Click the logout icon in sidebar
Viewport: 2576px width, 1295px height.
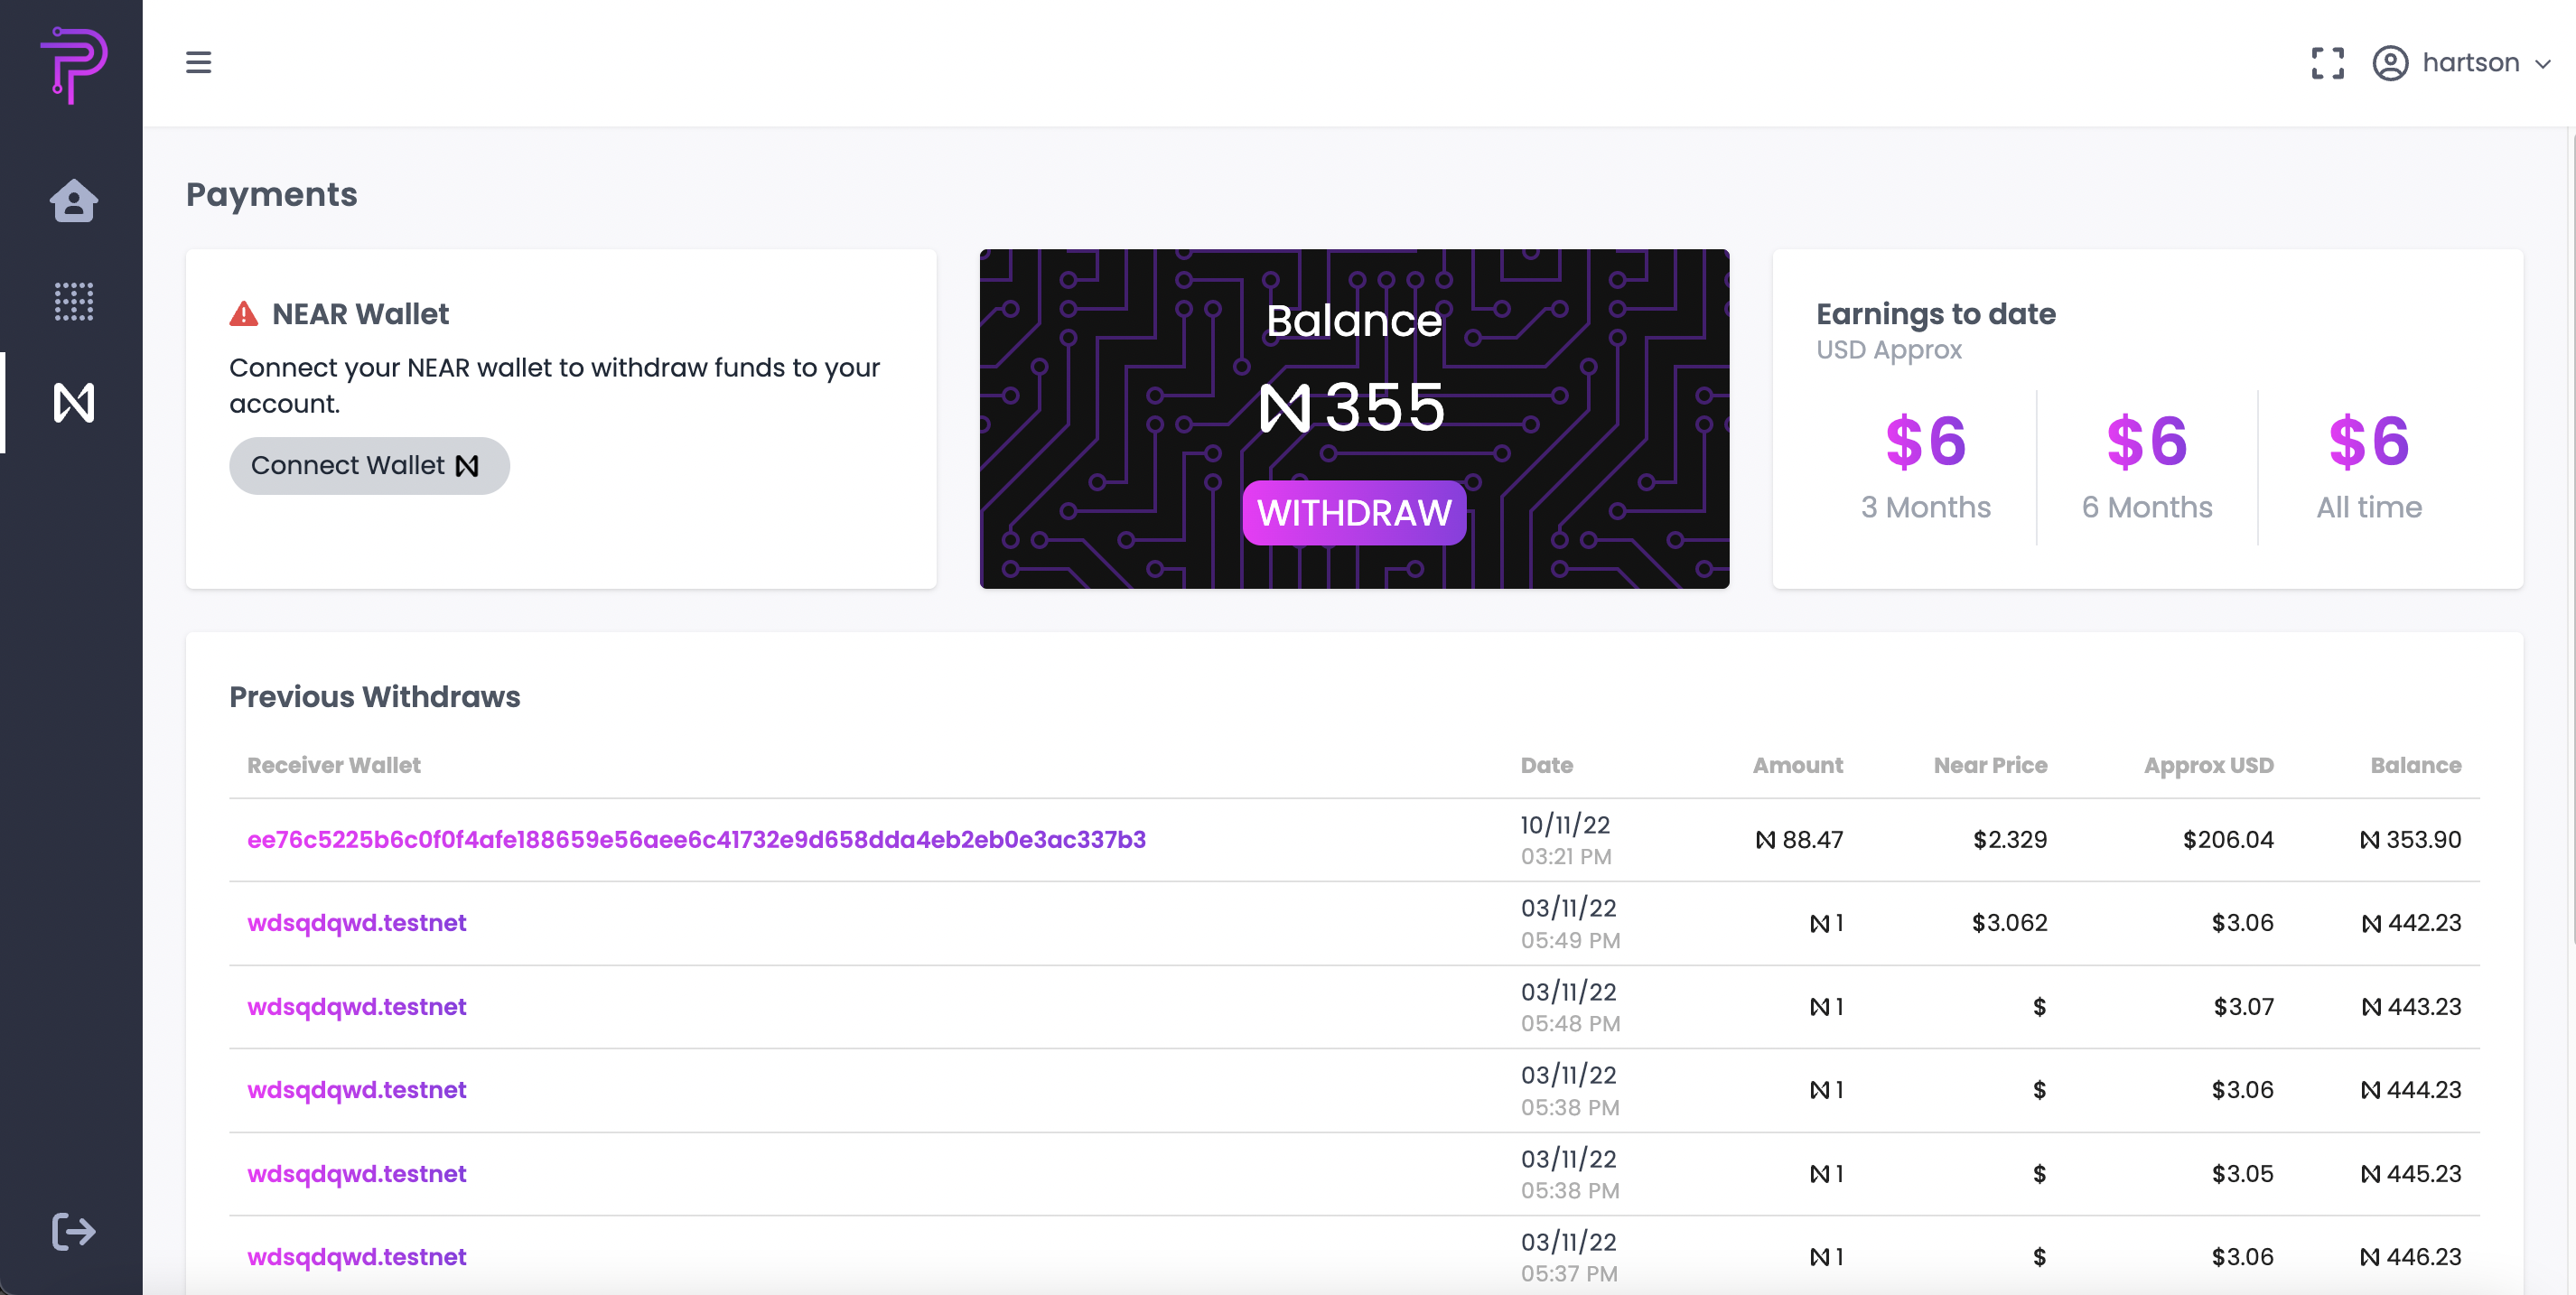73,1231
